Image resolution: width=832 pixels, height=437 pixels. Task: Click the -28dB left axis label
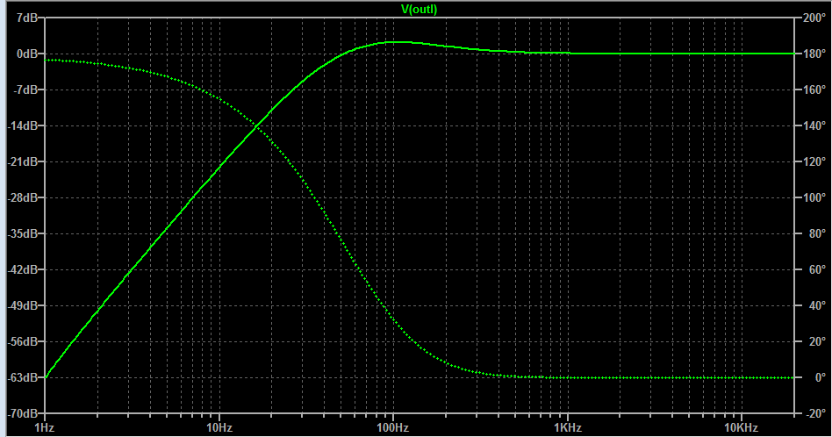[x=24, y=197]
